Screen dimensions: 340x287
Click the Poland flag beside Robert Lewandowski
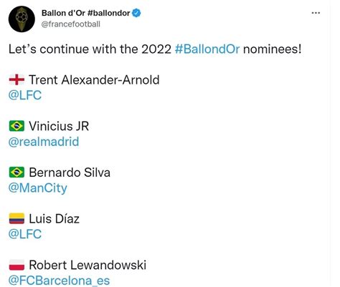click(x=16, y=265)
